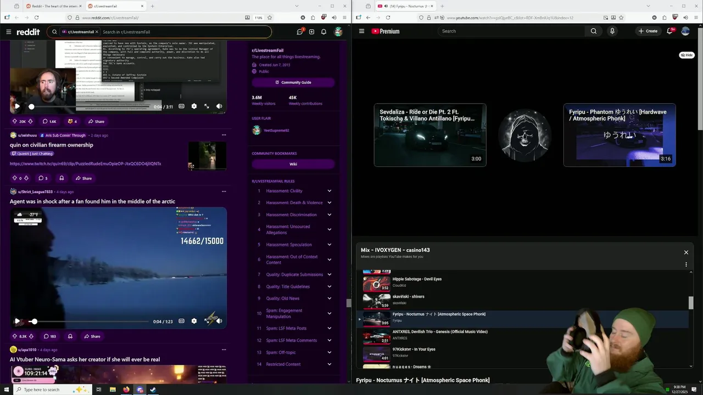This screenshot has width=703, height=395.
Task: Click the reddit logo
Action: pos(28,32)
